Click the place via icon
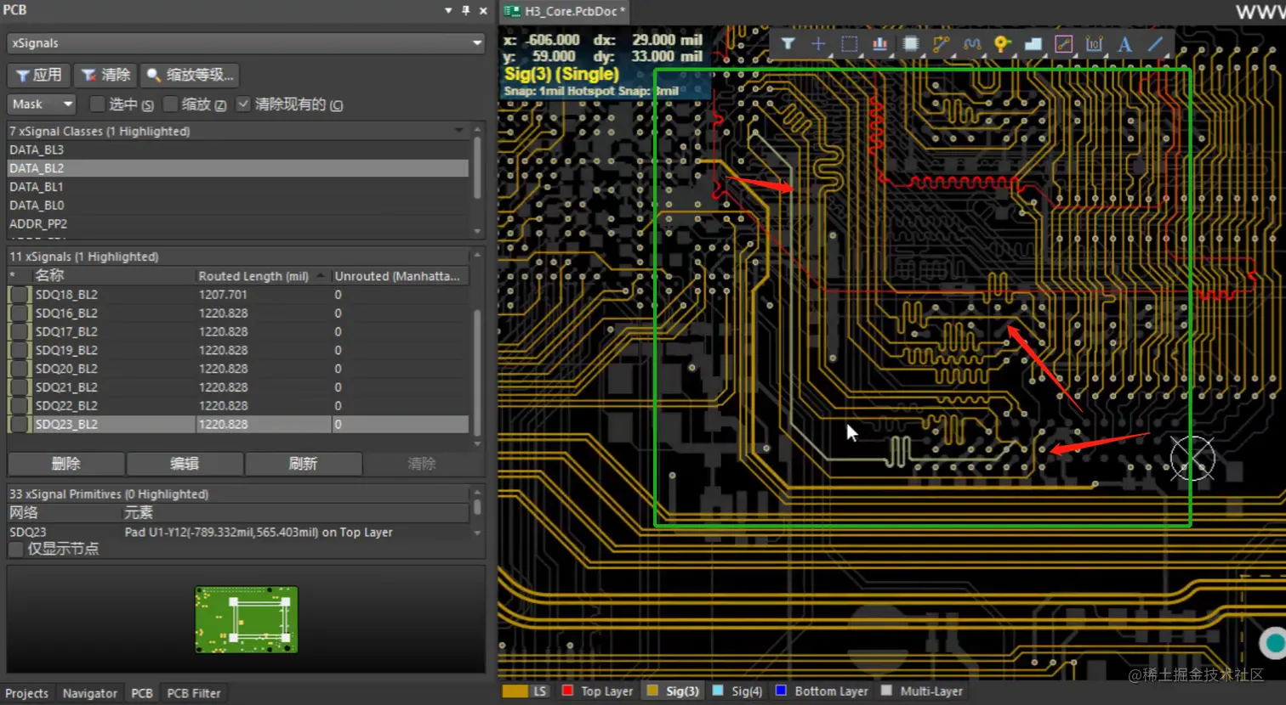The width and height of the screenshot is (1286, 705). click(x=1003, y=44)
